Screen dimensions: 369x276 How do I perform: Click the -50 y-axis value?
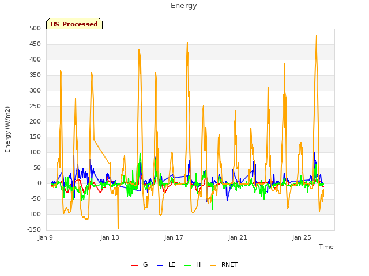click(x=35, y=198)
